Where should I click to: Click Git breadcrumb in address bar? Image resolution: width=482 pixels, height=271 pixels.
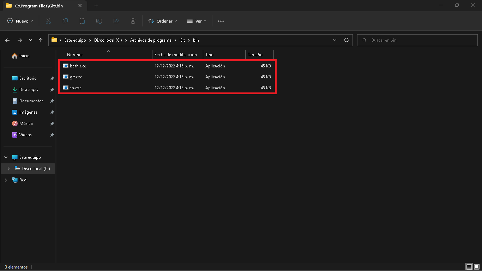pos(182,40)
